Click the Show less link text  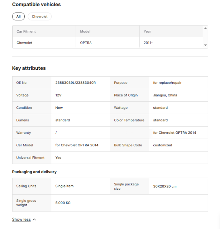coord(21,220)
